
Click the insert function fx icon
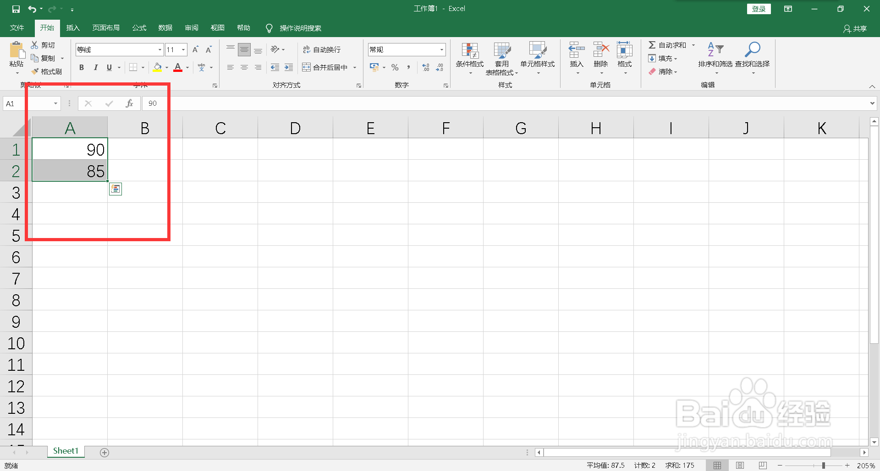pos(129,103)
